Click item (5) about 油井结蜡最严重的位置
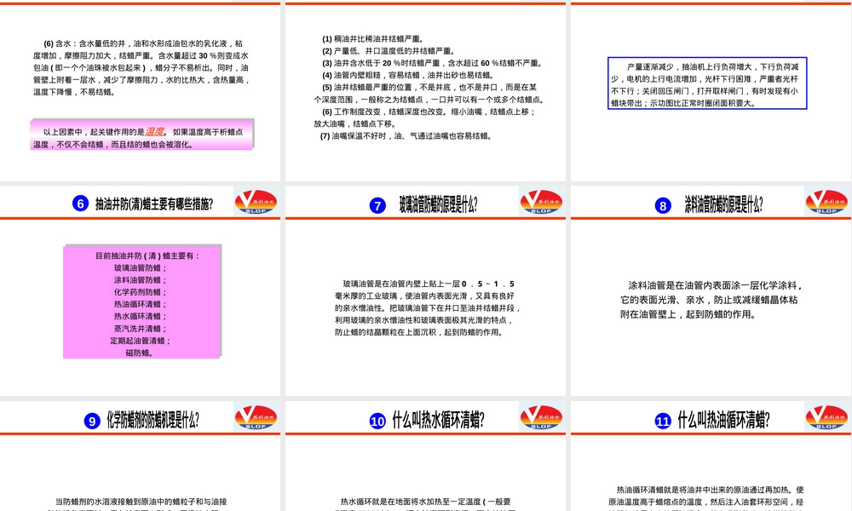The height and width of the screenshot is (511, 852). [429, 94]
